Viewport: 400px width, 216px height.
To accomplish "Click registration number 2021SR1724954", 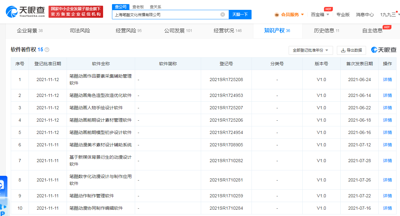I will 226,132.
